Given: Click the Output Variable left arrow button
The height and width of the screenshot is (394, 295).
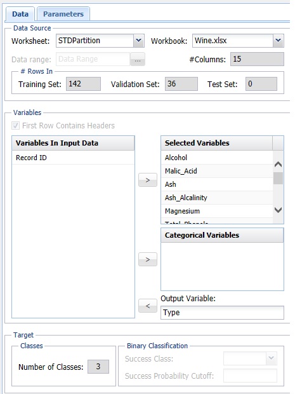Looking at the screenshot, I should coord(148,306).
